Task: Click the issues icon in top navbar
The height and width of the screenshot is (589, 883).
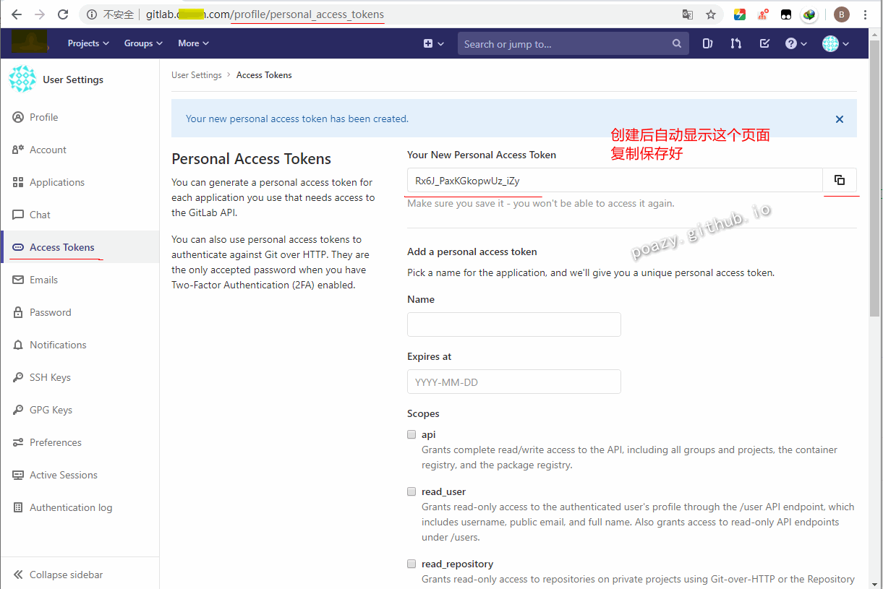Action: pos(707,43)
